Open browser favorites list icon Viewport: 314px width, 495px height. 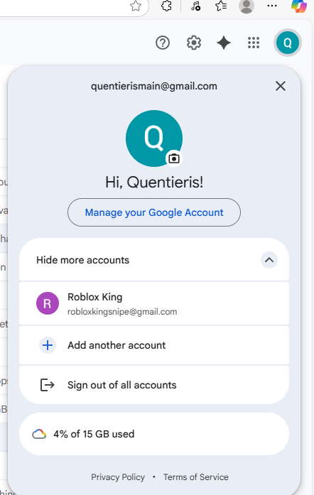tap(221, 6)
